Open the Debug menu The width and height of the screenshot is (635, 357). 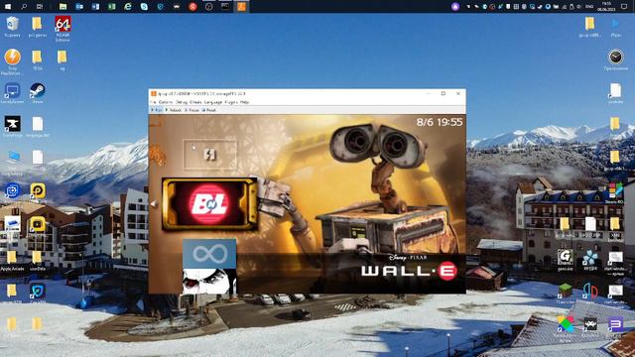tap(182, 102)
